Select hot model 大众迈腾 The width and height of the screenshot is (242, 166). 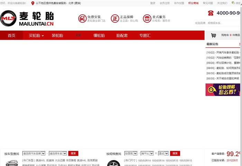point(60,160)
